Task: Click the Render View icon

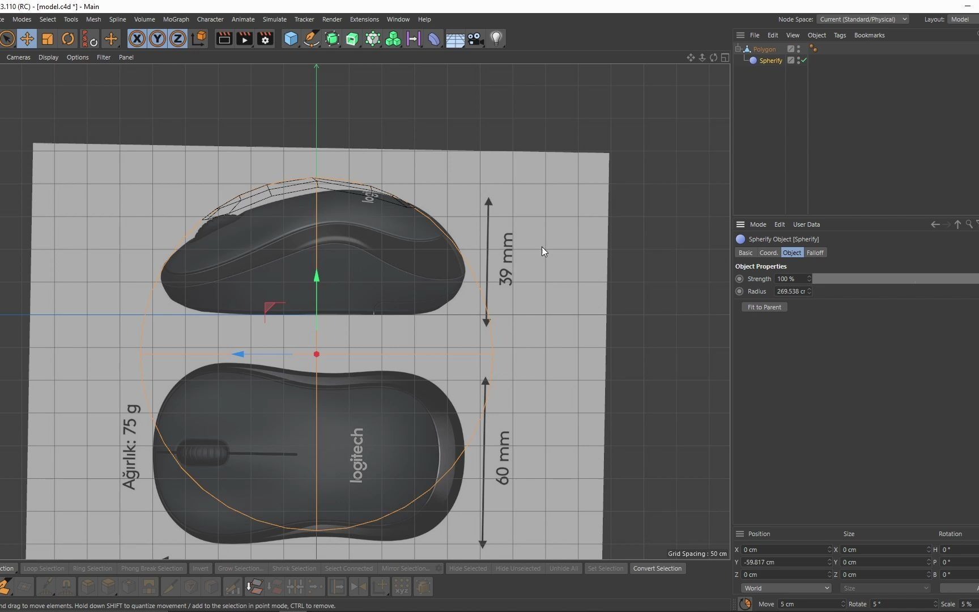Action: (224, 39)
